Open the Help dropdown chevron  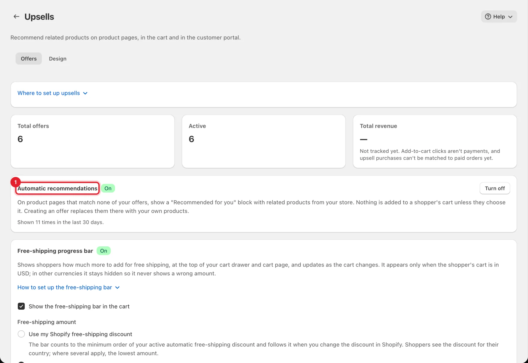coord(510,17)
